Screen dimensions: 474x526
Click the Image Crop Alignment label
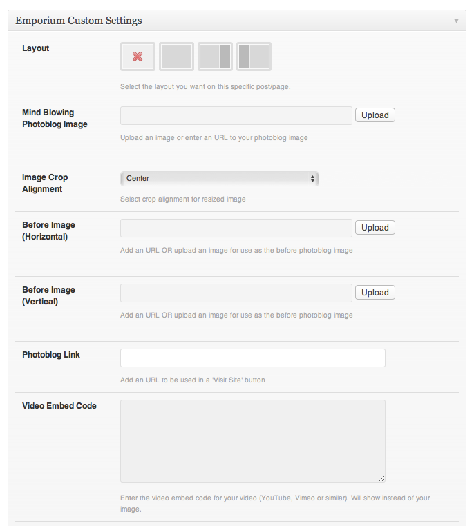click(x=45, y=183)
